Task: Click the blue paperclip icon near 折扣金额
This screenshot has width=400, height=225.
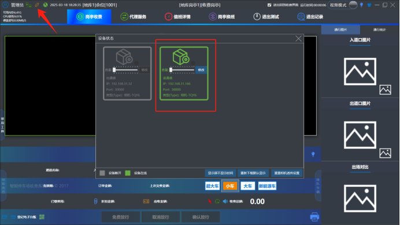Action: pyautogui.click(x=95, y=201)
